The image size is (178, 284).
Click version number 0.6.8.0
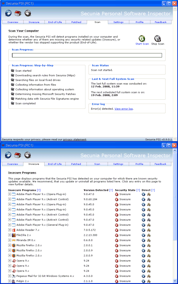tap(88, 240)
